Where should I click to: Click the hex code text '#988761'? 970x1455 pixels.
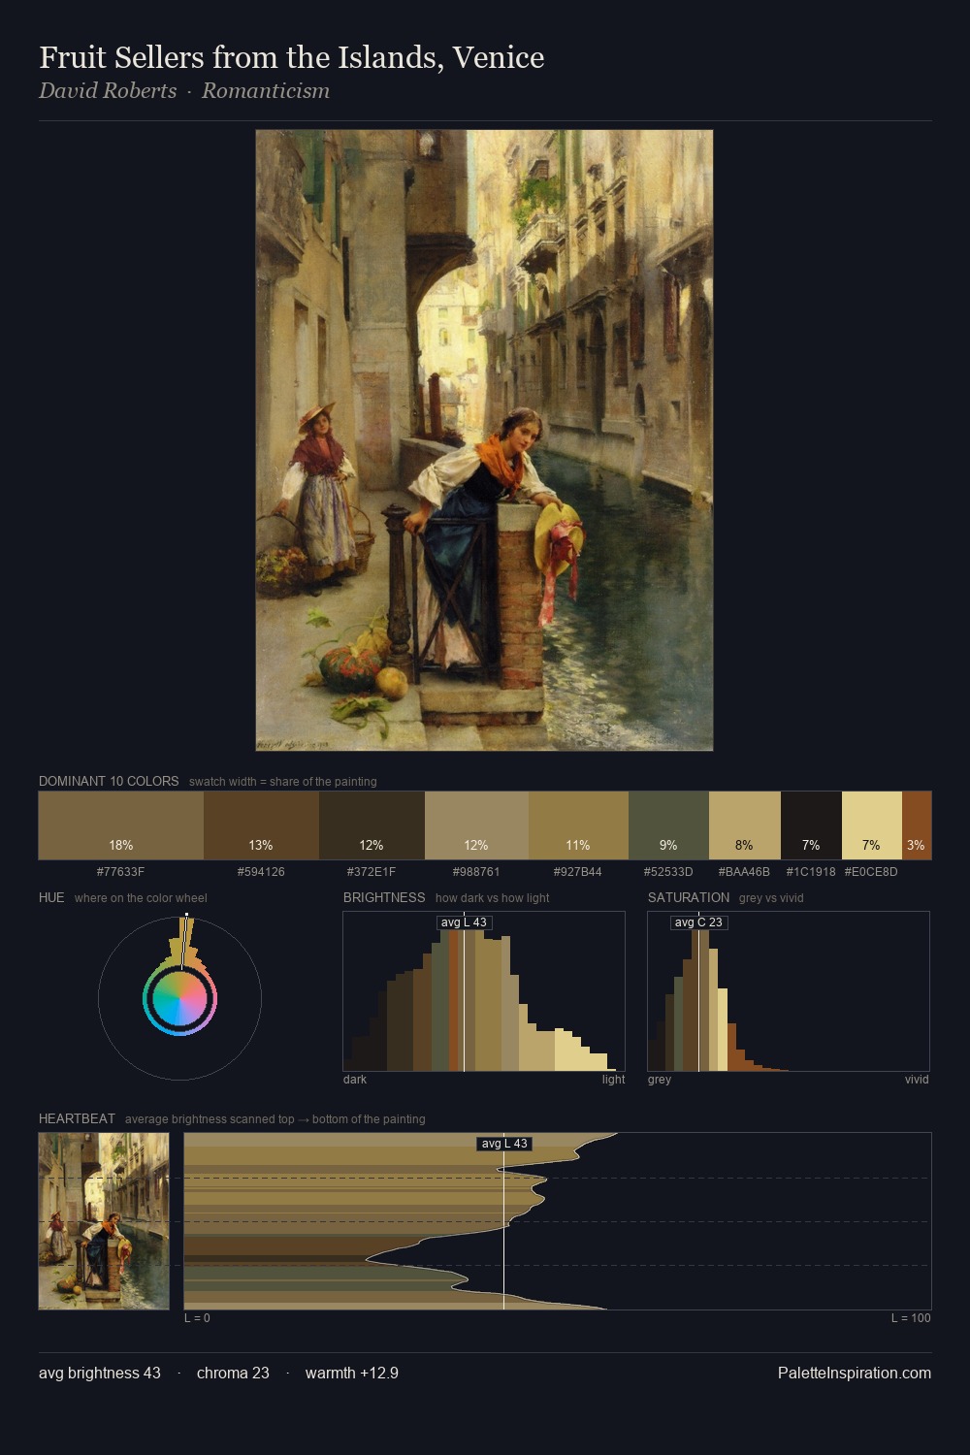tap(476, 872)
